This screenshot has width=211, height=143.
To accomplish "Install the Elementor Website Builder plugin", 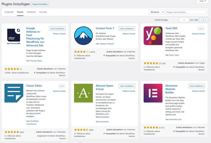I will [x=196, y=86].
